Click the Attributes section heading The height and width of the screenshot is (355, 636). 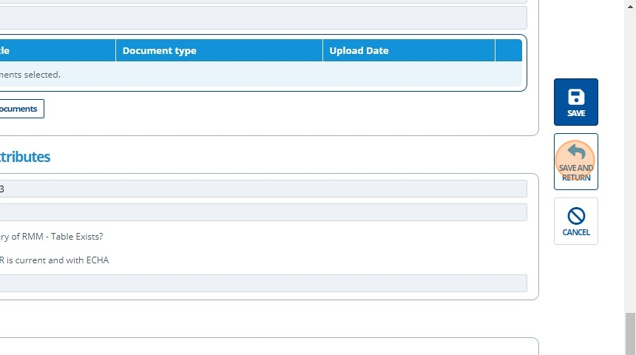point(24,157)
